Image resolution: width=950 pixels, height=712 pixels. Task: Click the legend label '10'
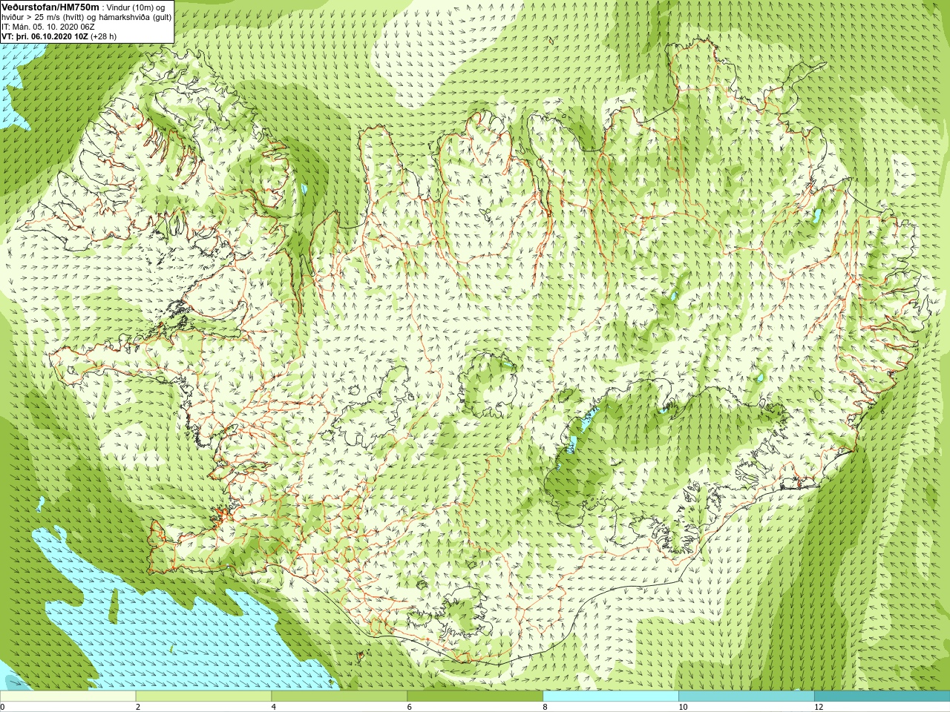coord(683,707)
